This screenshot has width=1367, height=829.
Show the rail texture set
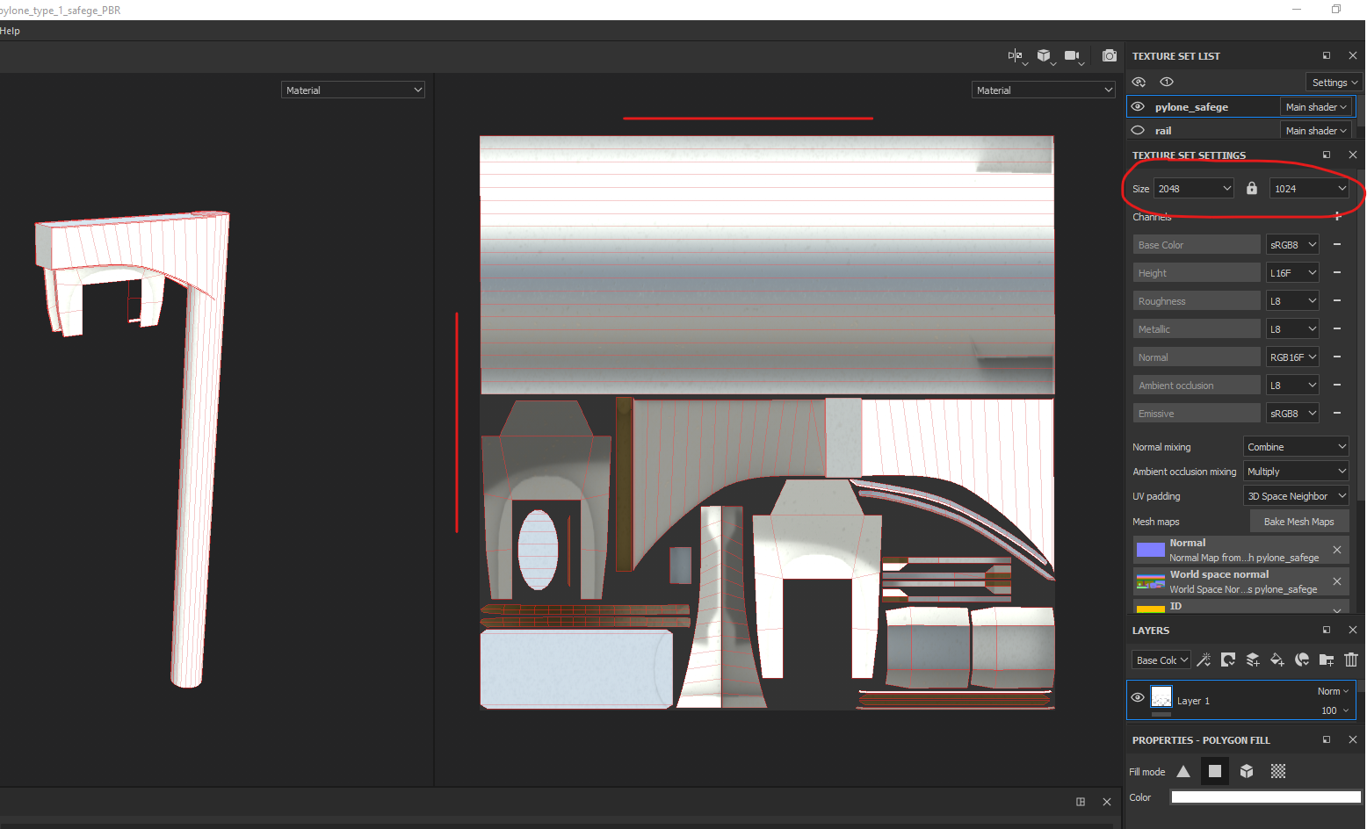coord(1138,130)
